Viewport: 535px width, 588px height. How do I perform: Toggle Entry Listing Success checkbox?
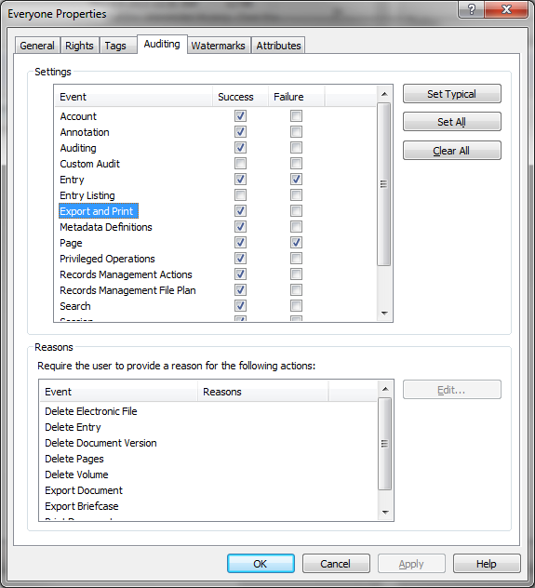(240, 195)
